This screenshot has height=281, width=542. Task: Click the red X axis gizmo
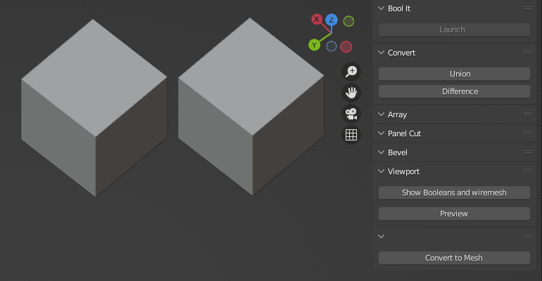(x=317, y=19)
